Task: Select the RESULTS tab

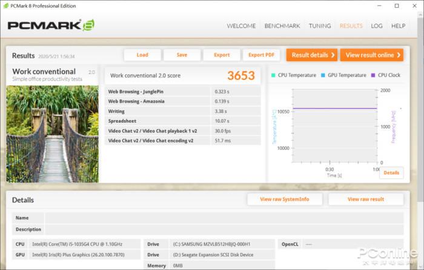Action: point(351,26)
